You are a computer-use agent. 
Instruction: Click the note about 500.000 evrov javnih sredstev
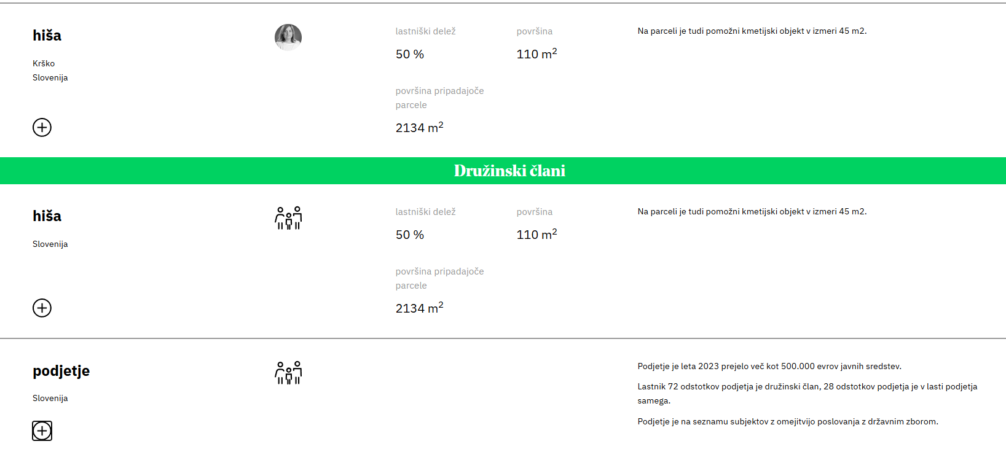(769, 366)
